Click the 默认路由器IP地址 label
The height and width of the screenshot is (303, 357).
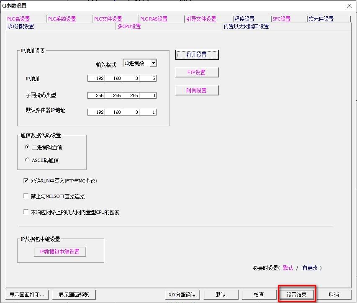click(45, 110)
